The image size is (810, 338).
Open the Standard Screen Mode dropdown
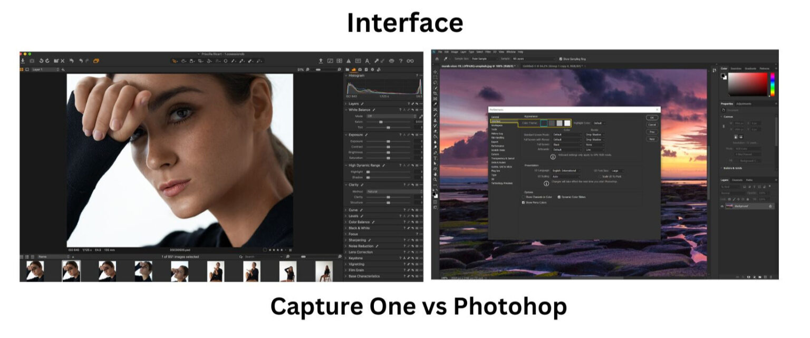point(566,134)
